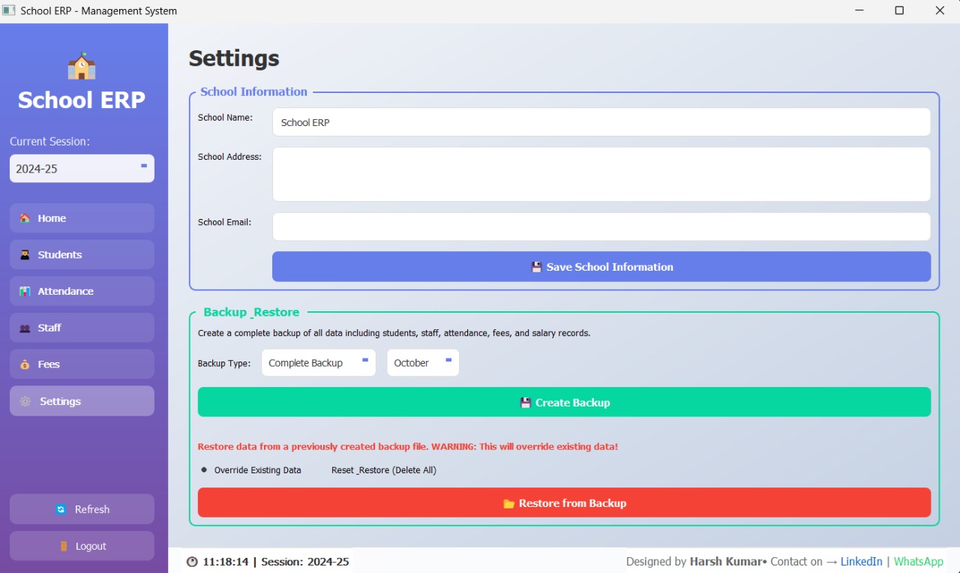Click the clock icon in status bar
Viewport: 960px width, 573px height.
(192, 562)
